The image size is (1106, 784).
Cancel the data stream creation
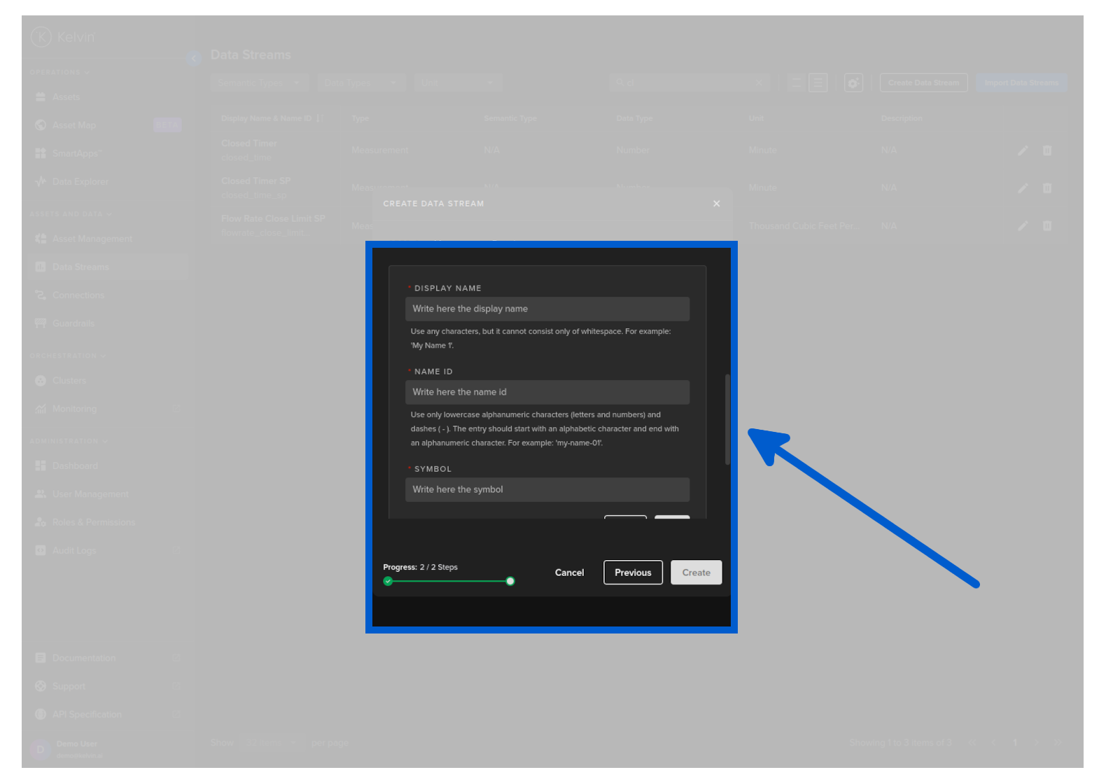tap(569, 573)
